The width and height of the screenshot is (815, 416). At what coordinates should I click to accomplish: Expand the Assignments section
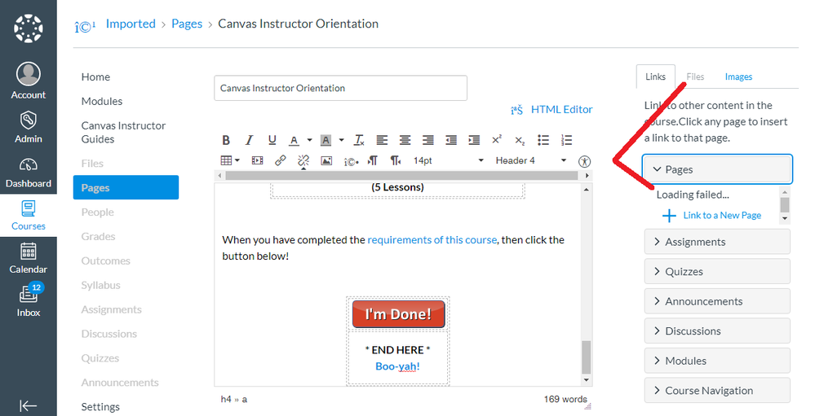point(717,242)
